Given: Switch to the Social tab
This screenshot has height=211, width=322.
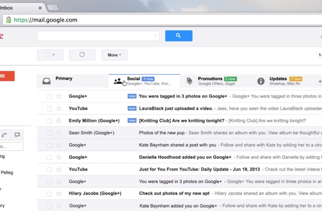Looking at the screenshot, I should [143, 81].
